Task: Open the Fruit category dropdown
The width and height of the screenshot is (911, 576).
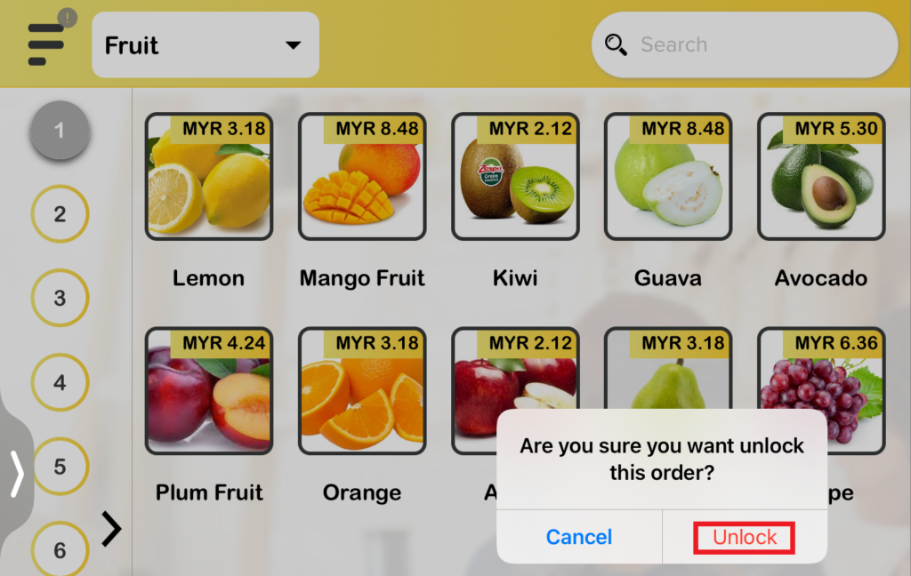Action: pyautogui.click(x=206, y=45)
